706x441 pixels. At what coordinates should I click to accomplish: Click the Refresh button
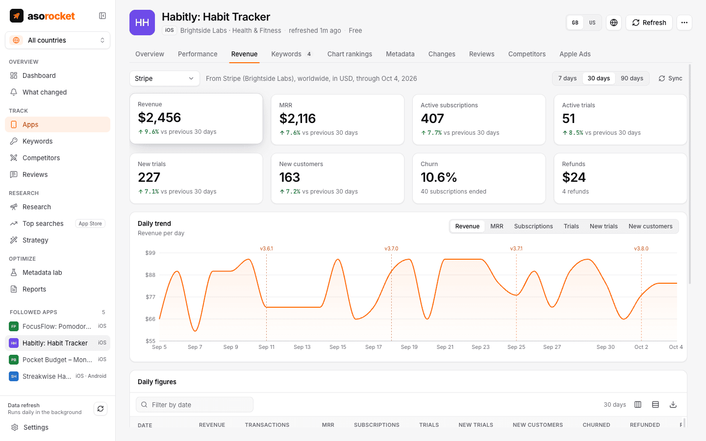tap(649, 23)
